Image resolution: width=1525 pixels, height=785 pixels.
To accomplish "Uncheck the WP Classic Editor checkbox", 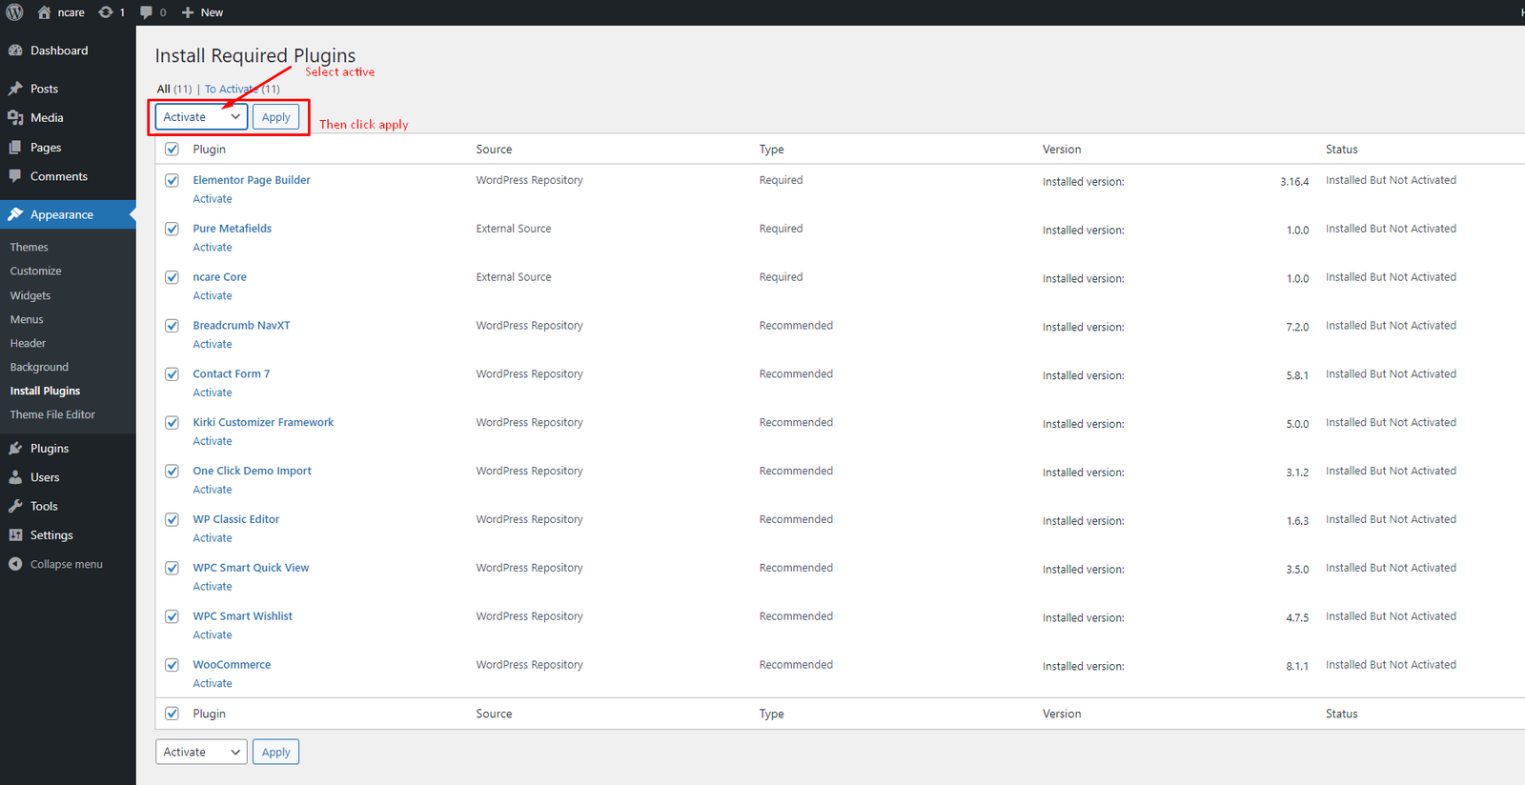I will tap(172, 519).
